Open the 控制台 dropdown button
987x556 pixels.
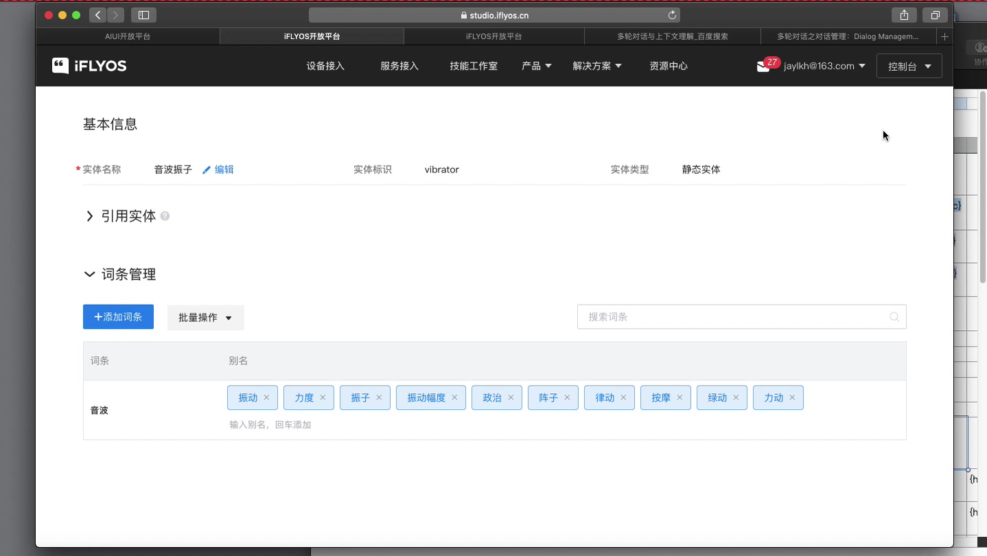(x=909, y=66)
